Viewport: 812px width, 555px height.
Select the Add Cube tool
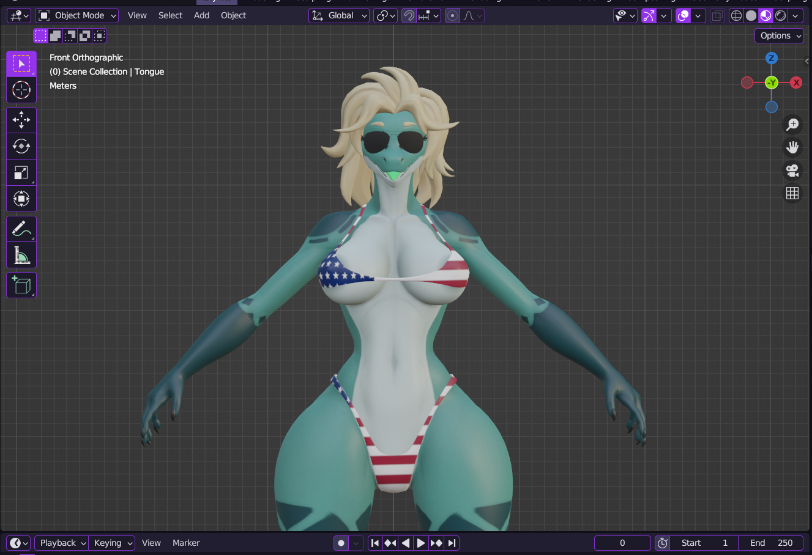pos(21,285)
